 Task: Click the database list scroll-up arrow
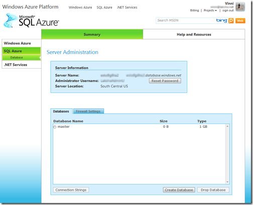(227, 126)
